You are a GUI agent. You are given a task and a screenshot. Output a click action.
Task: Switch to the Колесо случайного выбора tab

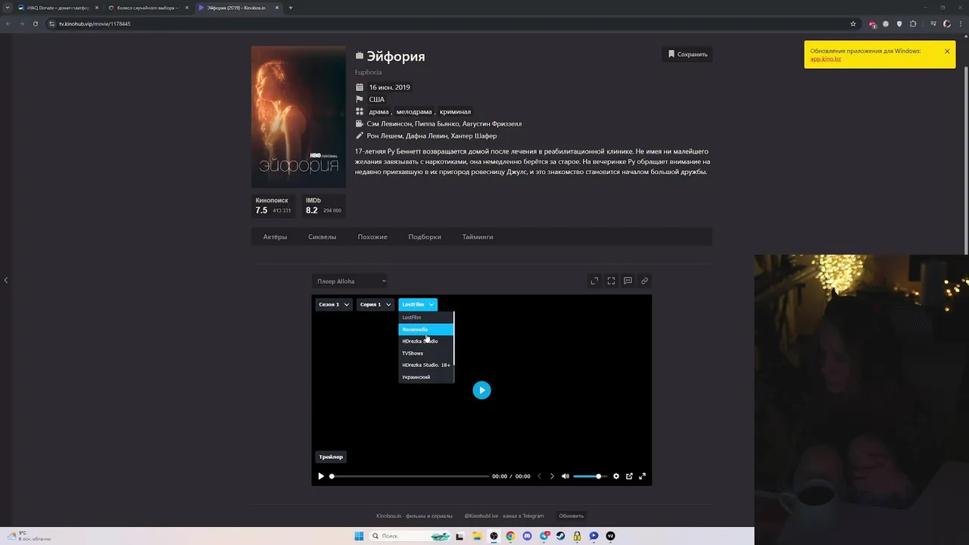pyautogui.click(x=148, y=8)
